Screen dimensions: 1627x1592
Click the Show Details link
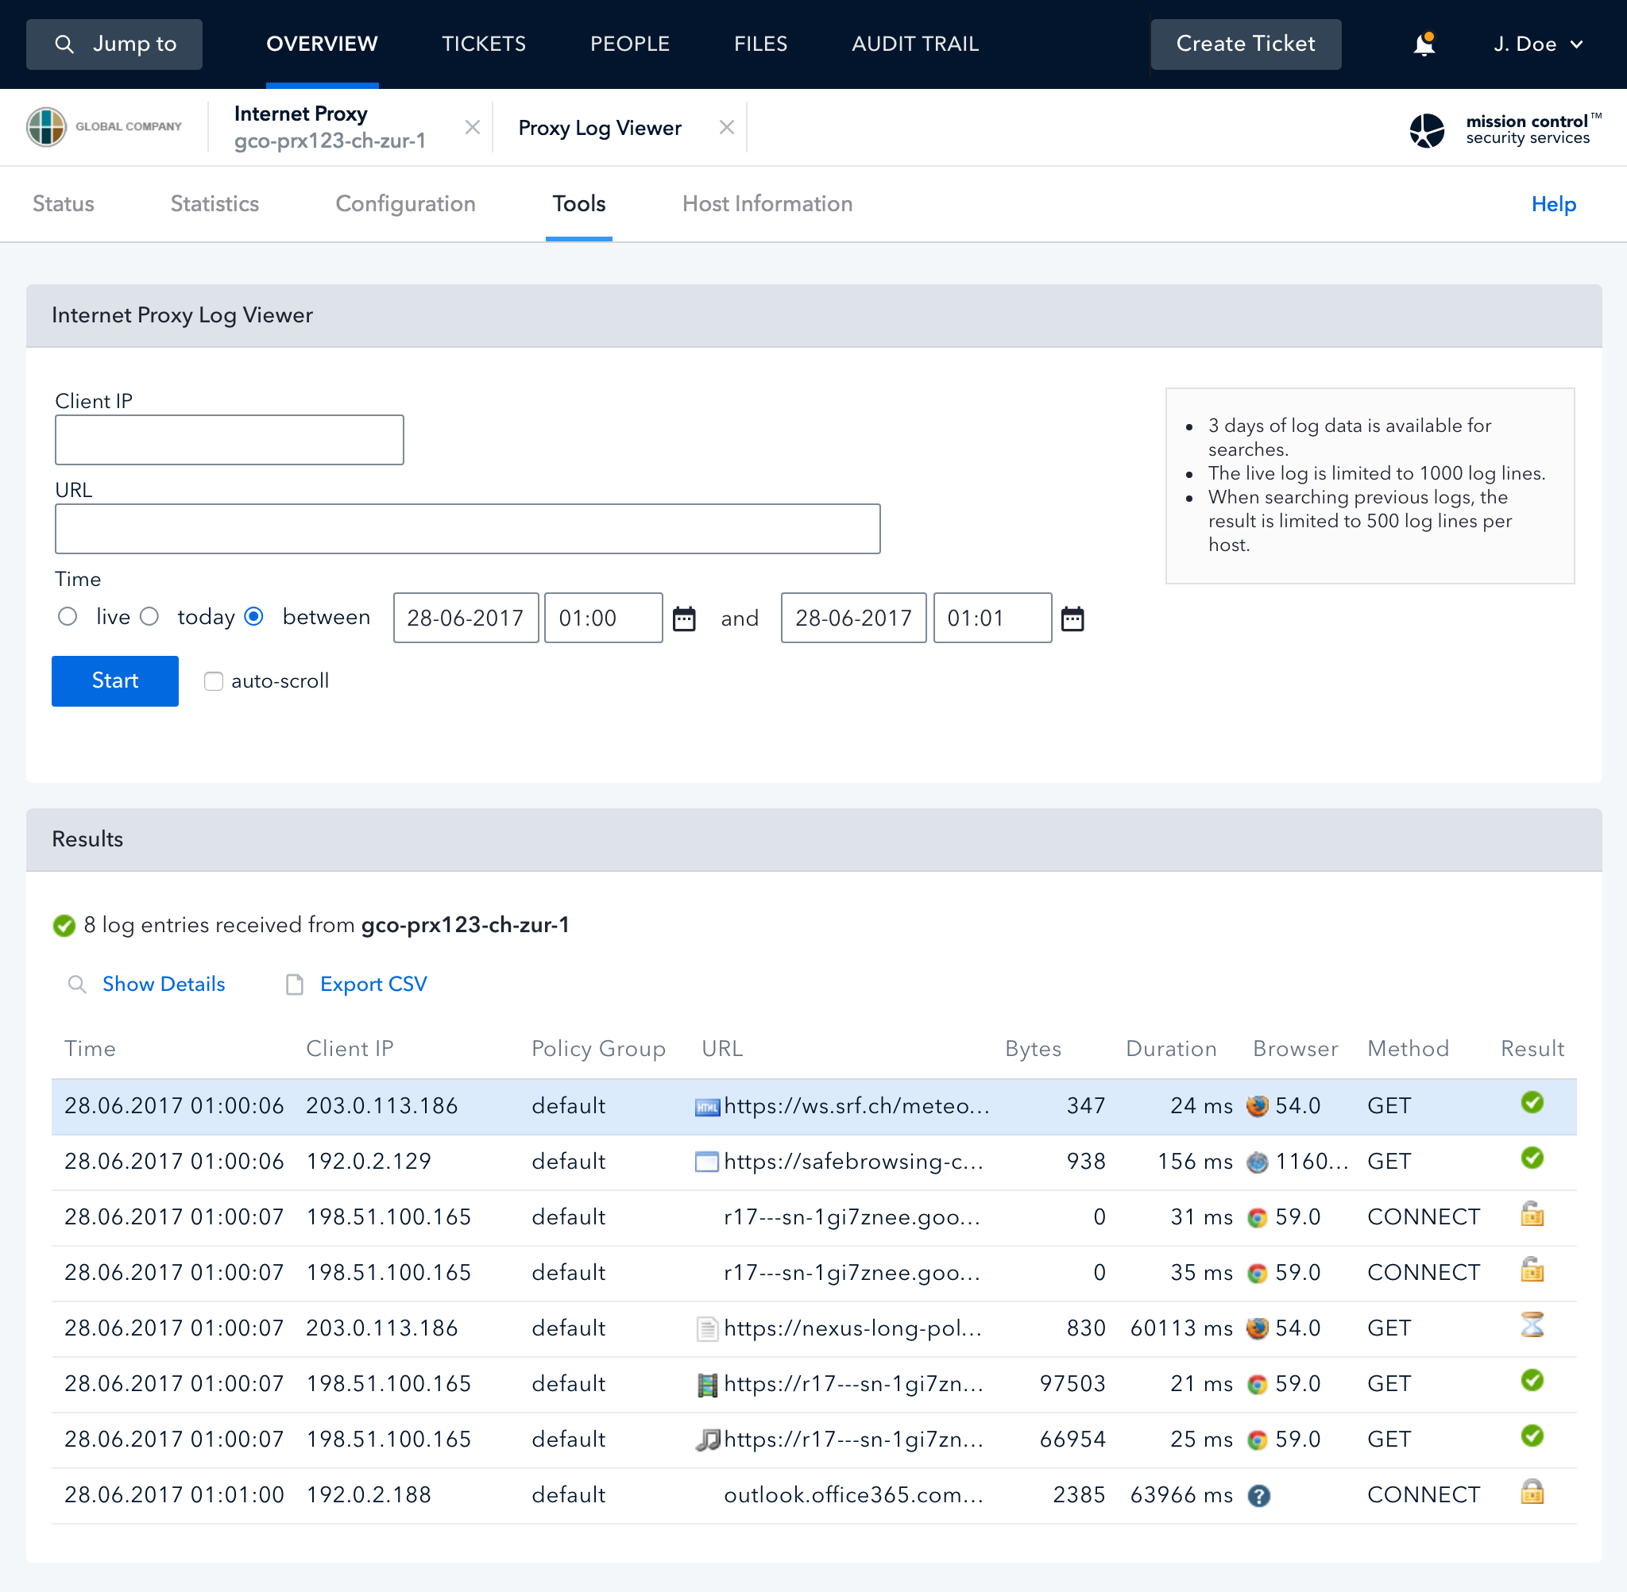[164, 984]
